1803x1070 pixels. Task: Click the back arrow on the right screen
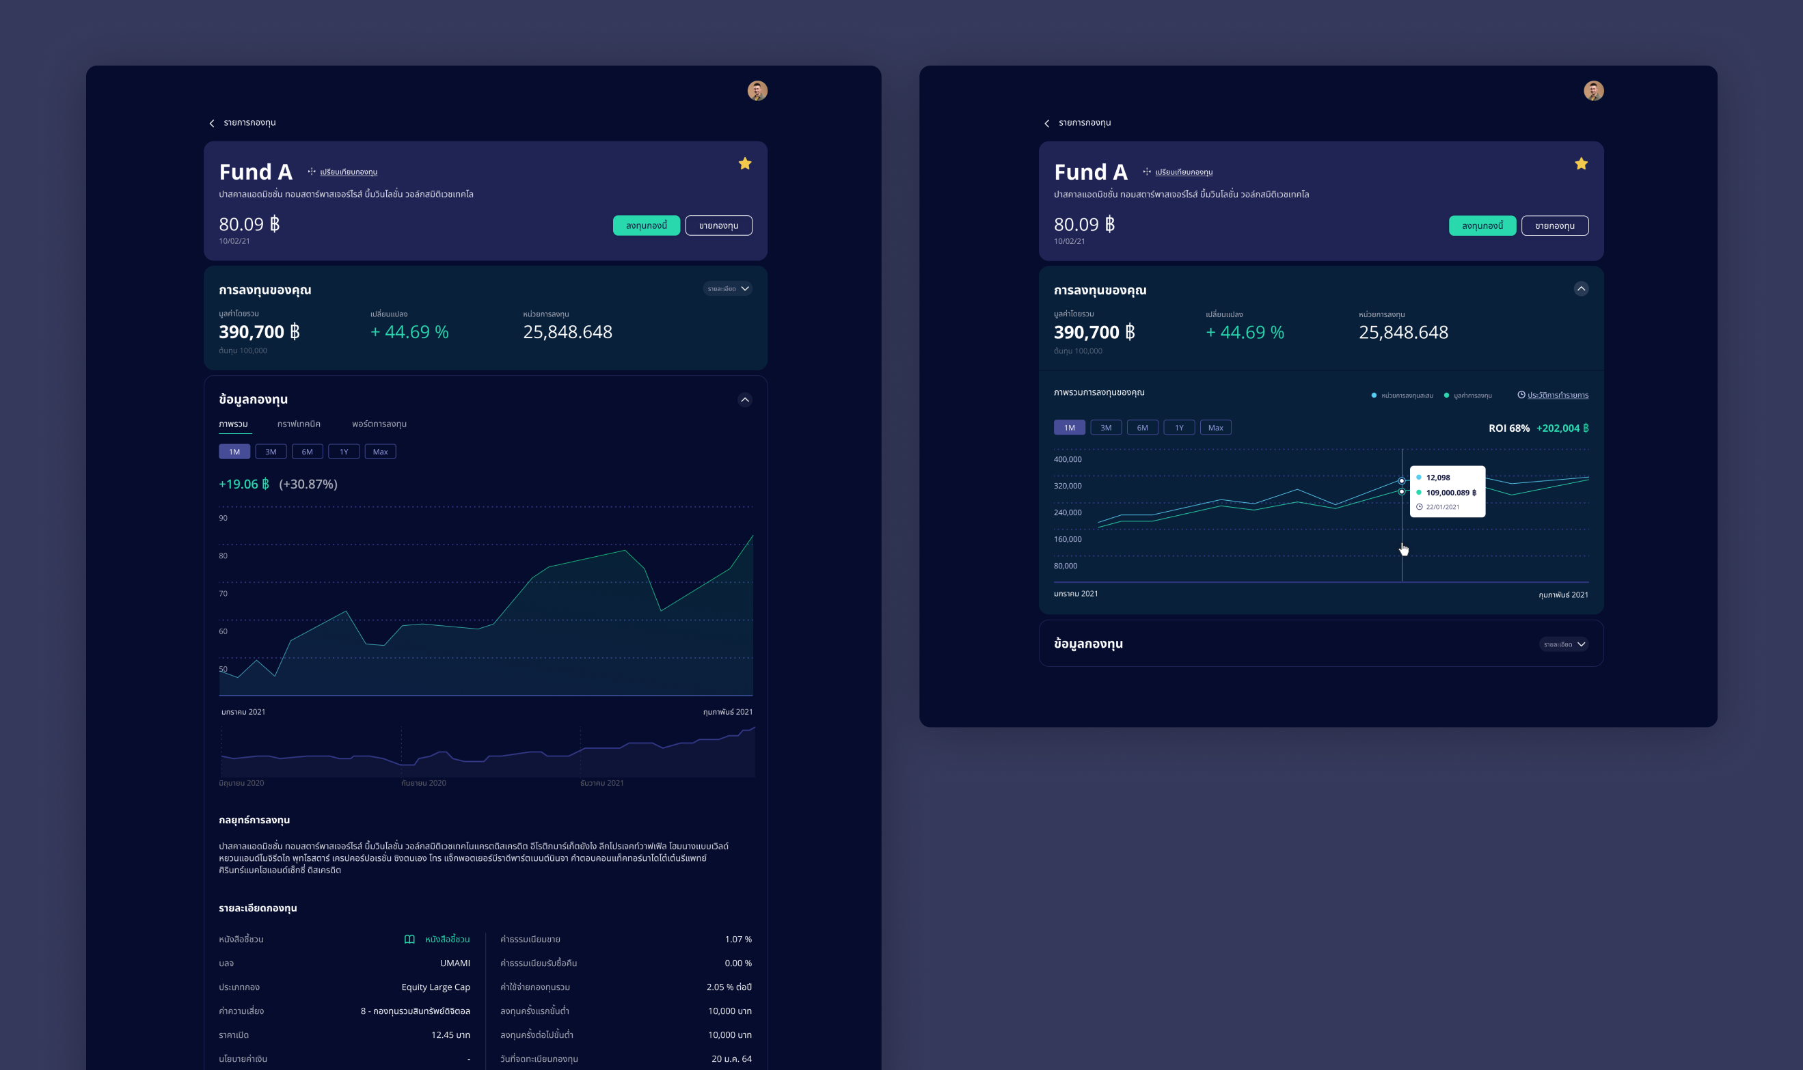1047,122
